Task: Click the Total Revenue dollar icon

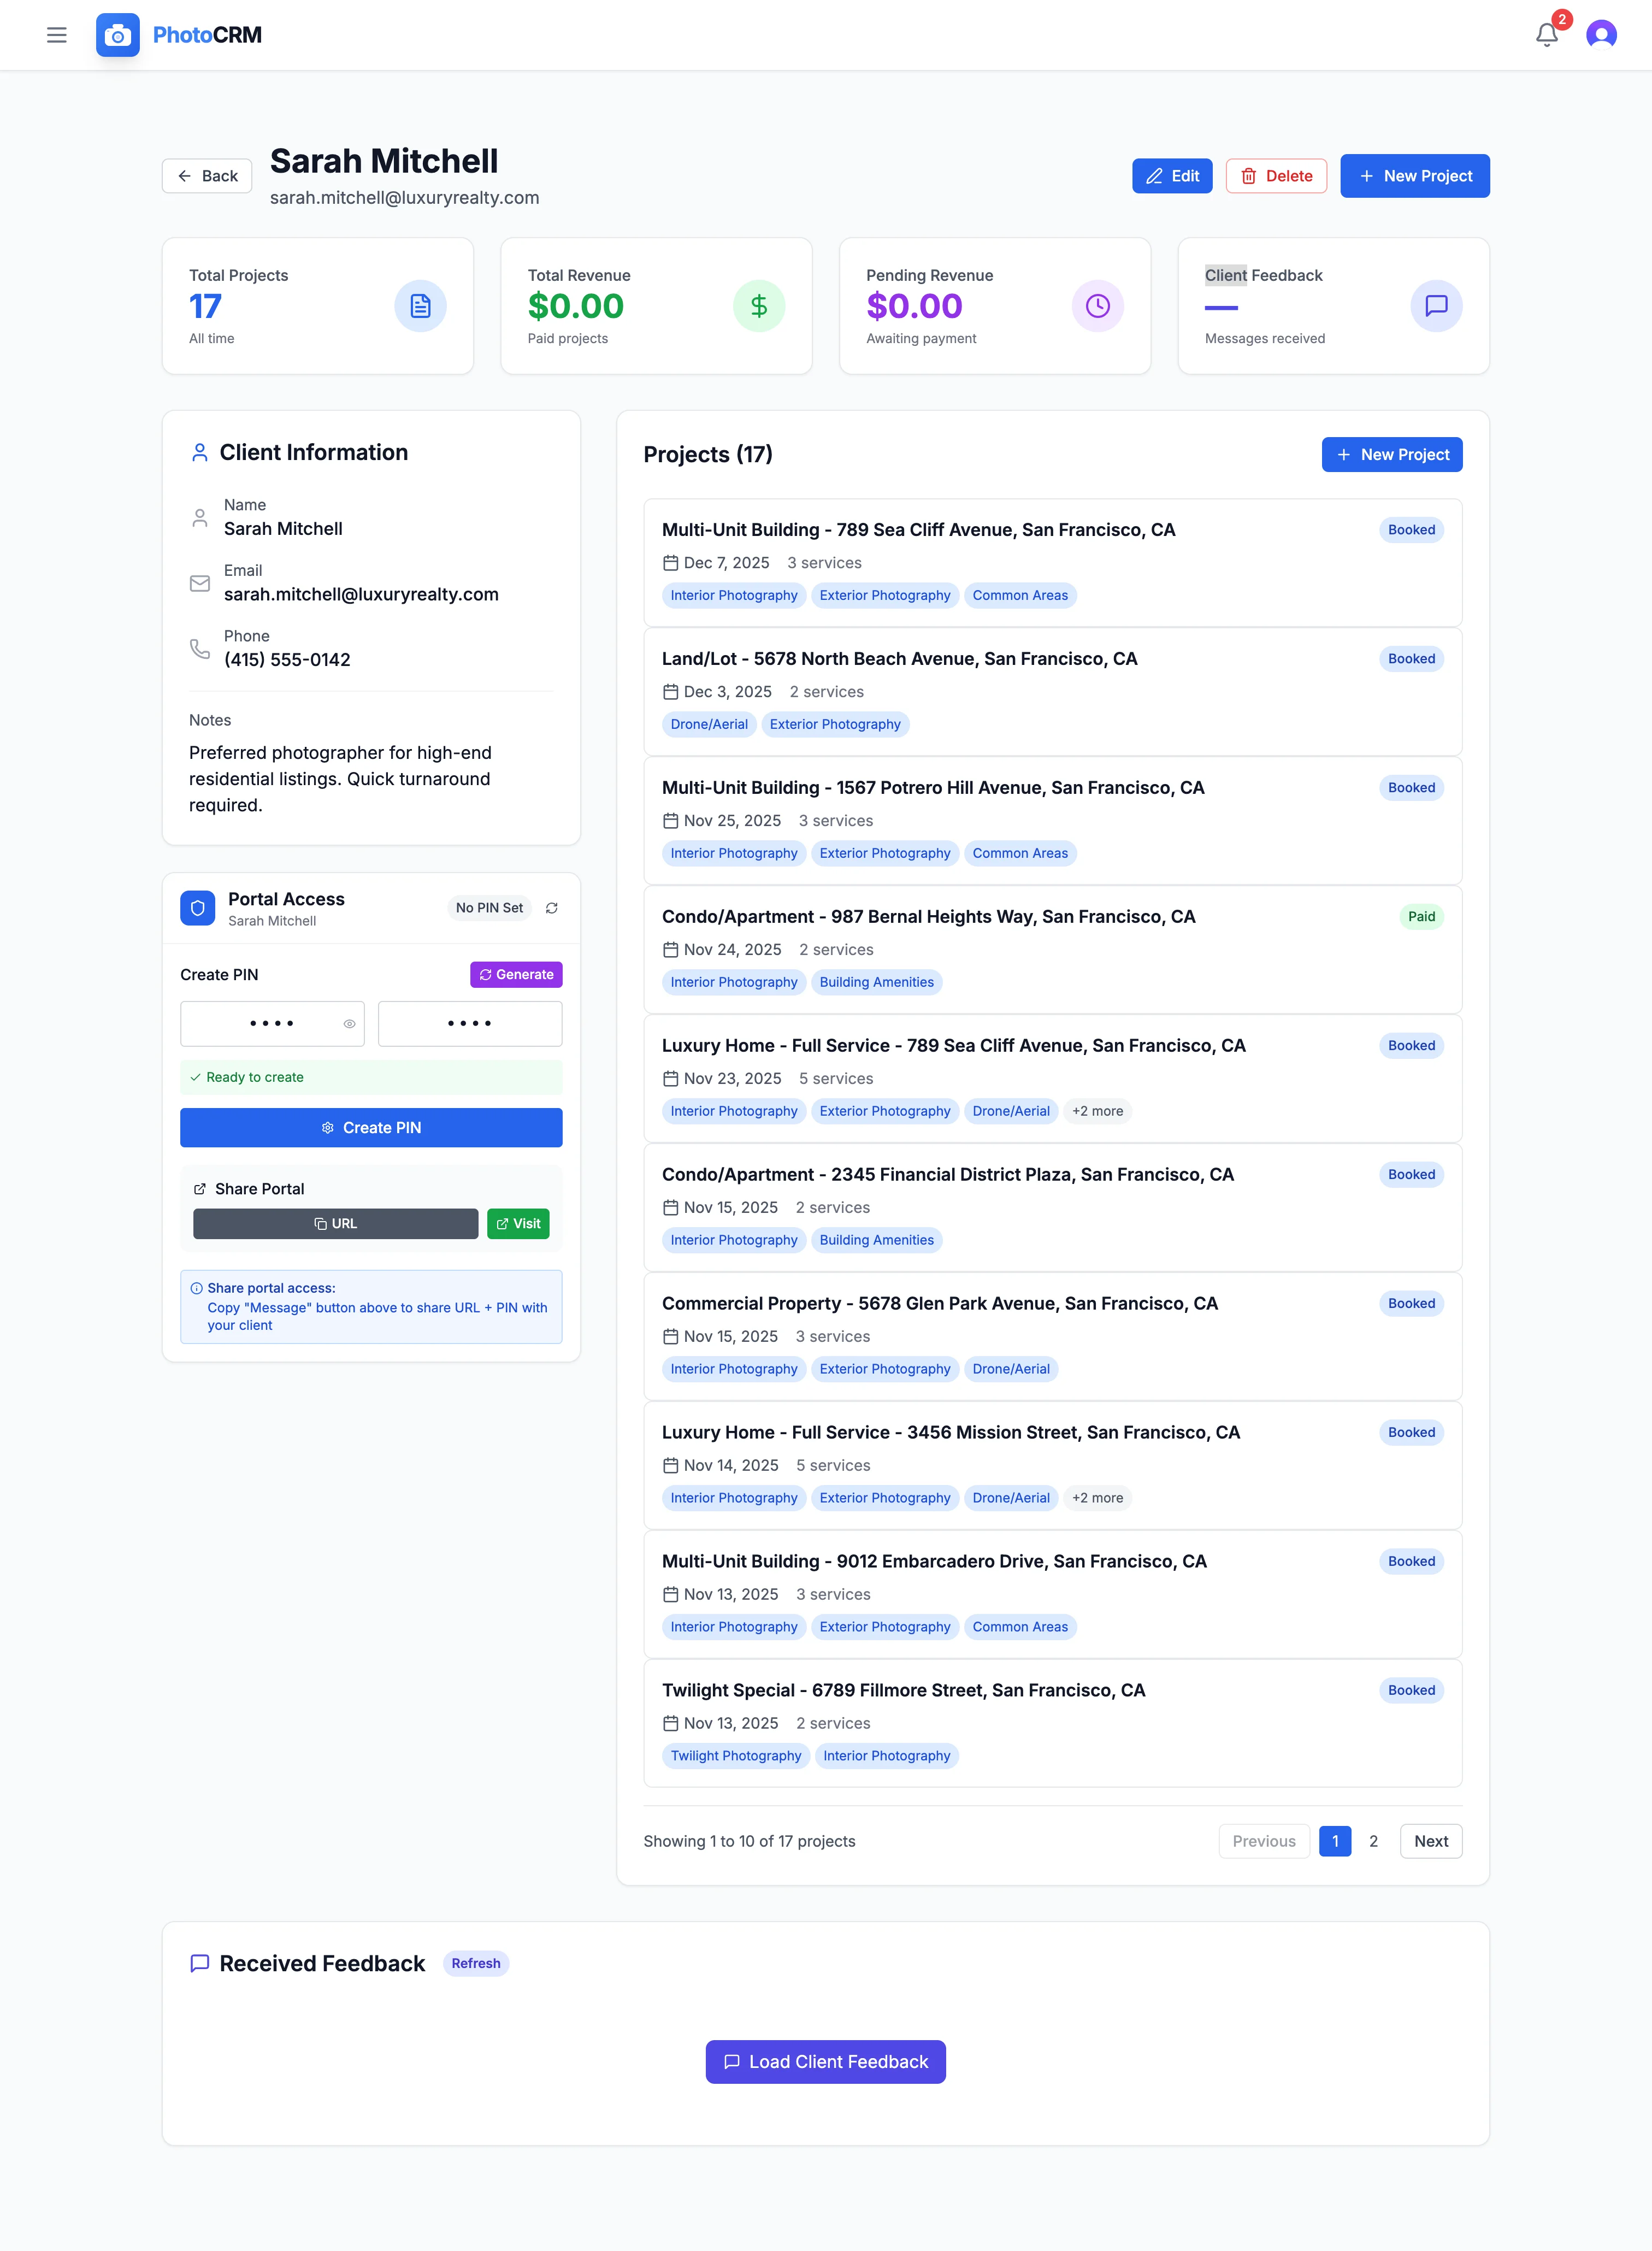Action: [759, 306]
